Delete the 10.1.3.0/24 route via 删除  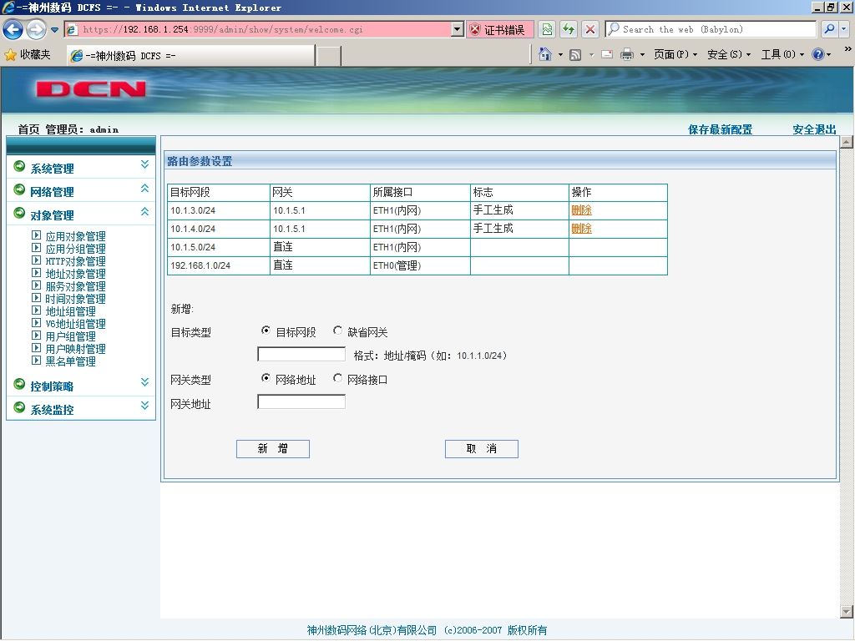(x=581, y=209)
